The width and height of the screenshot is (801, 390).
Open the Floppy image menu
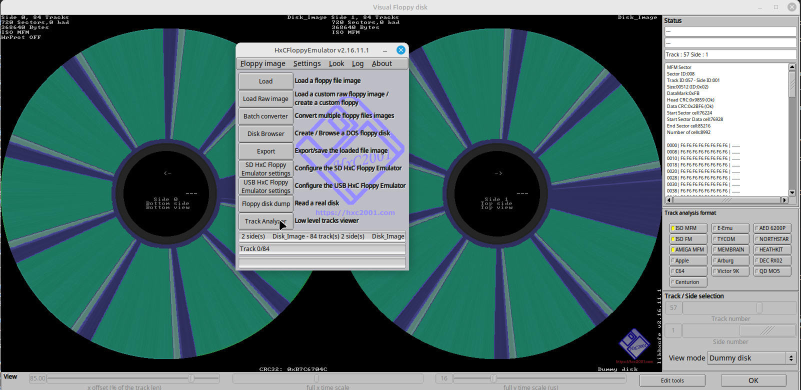click(x=262, y=63)
